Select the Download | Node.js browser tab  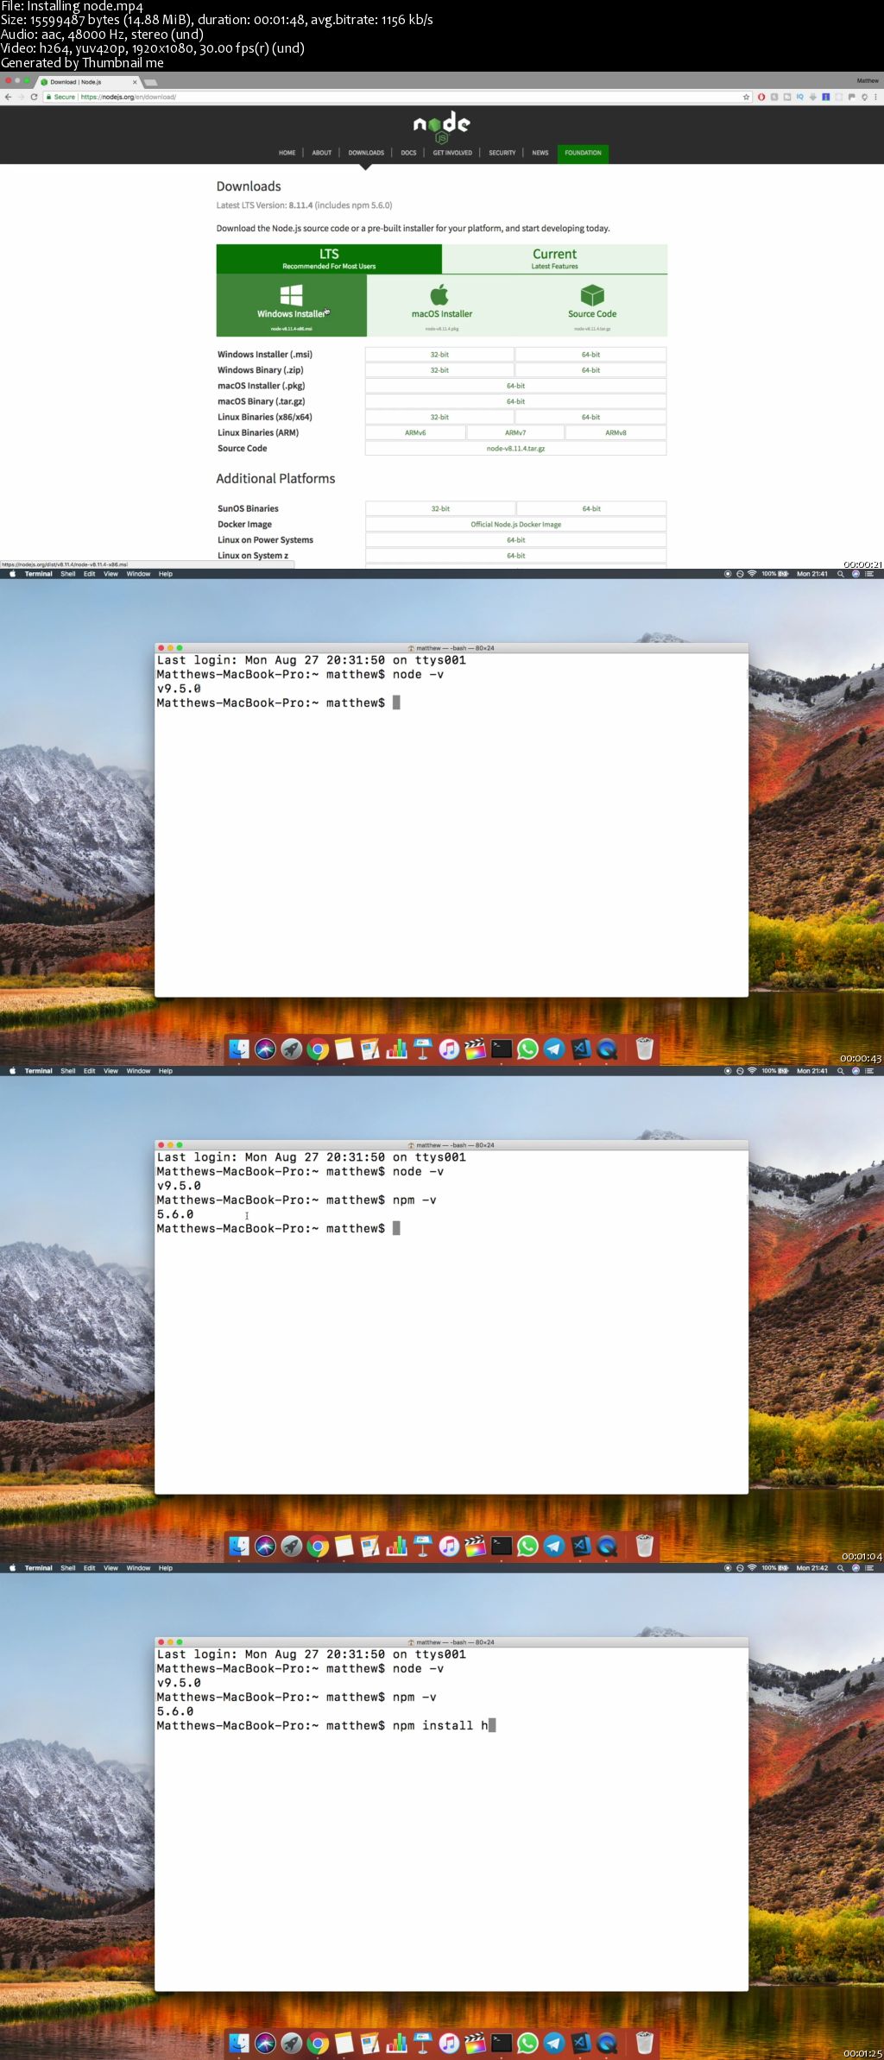[x=88, y=82]
